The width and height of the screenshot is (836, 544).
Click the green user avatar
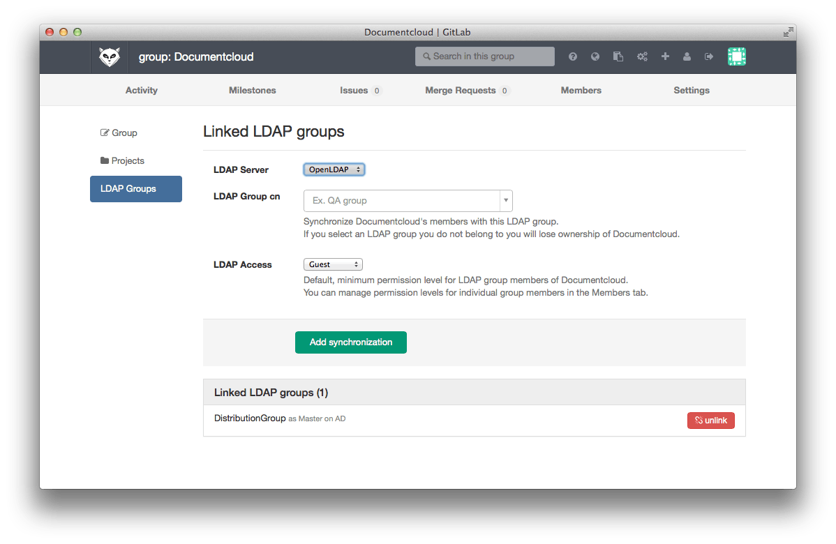(x=737, y=56)
